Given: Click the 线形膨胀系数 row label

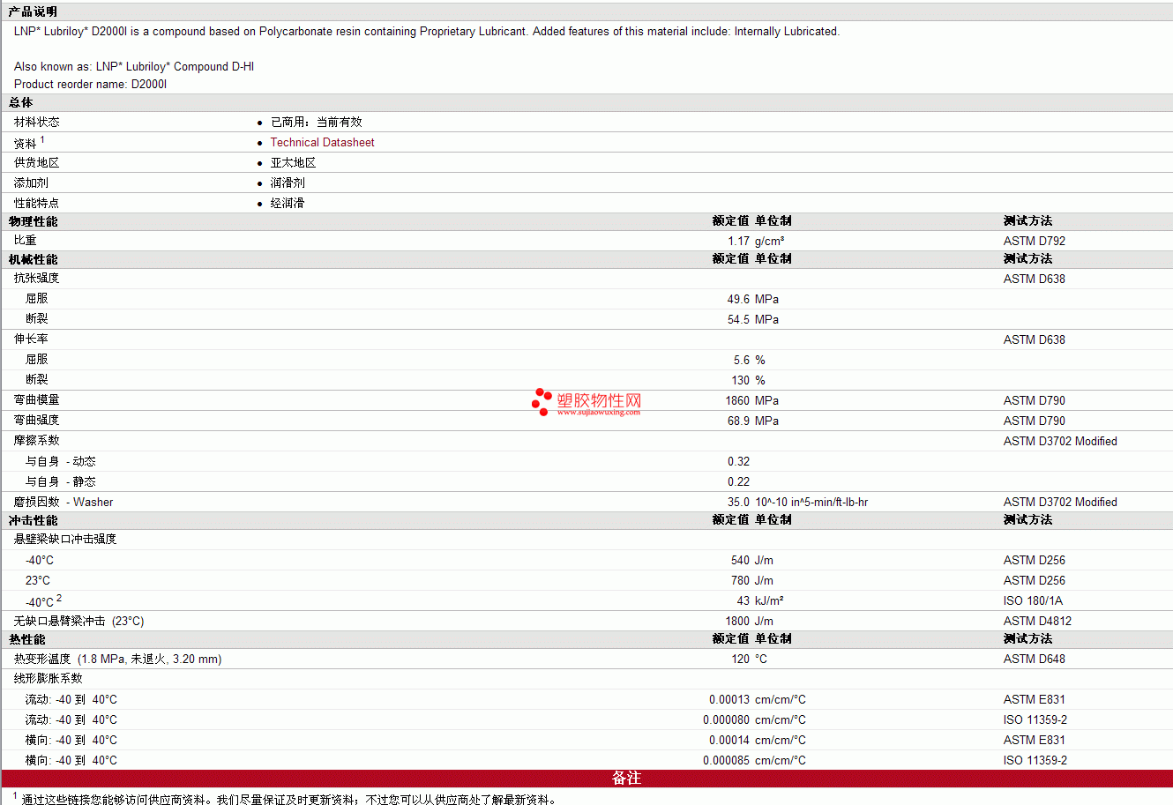Looking at the screenshot, I should point(49,678).
